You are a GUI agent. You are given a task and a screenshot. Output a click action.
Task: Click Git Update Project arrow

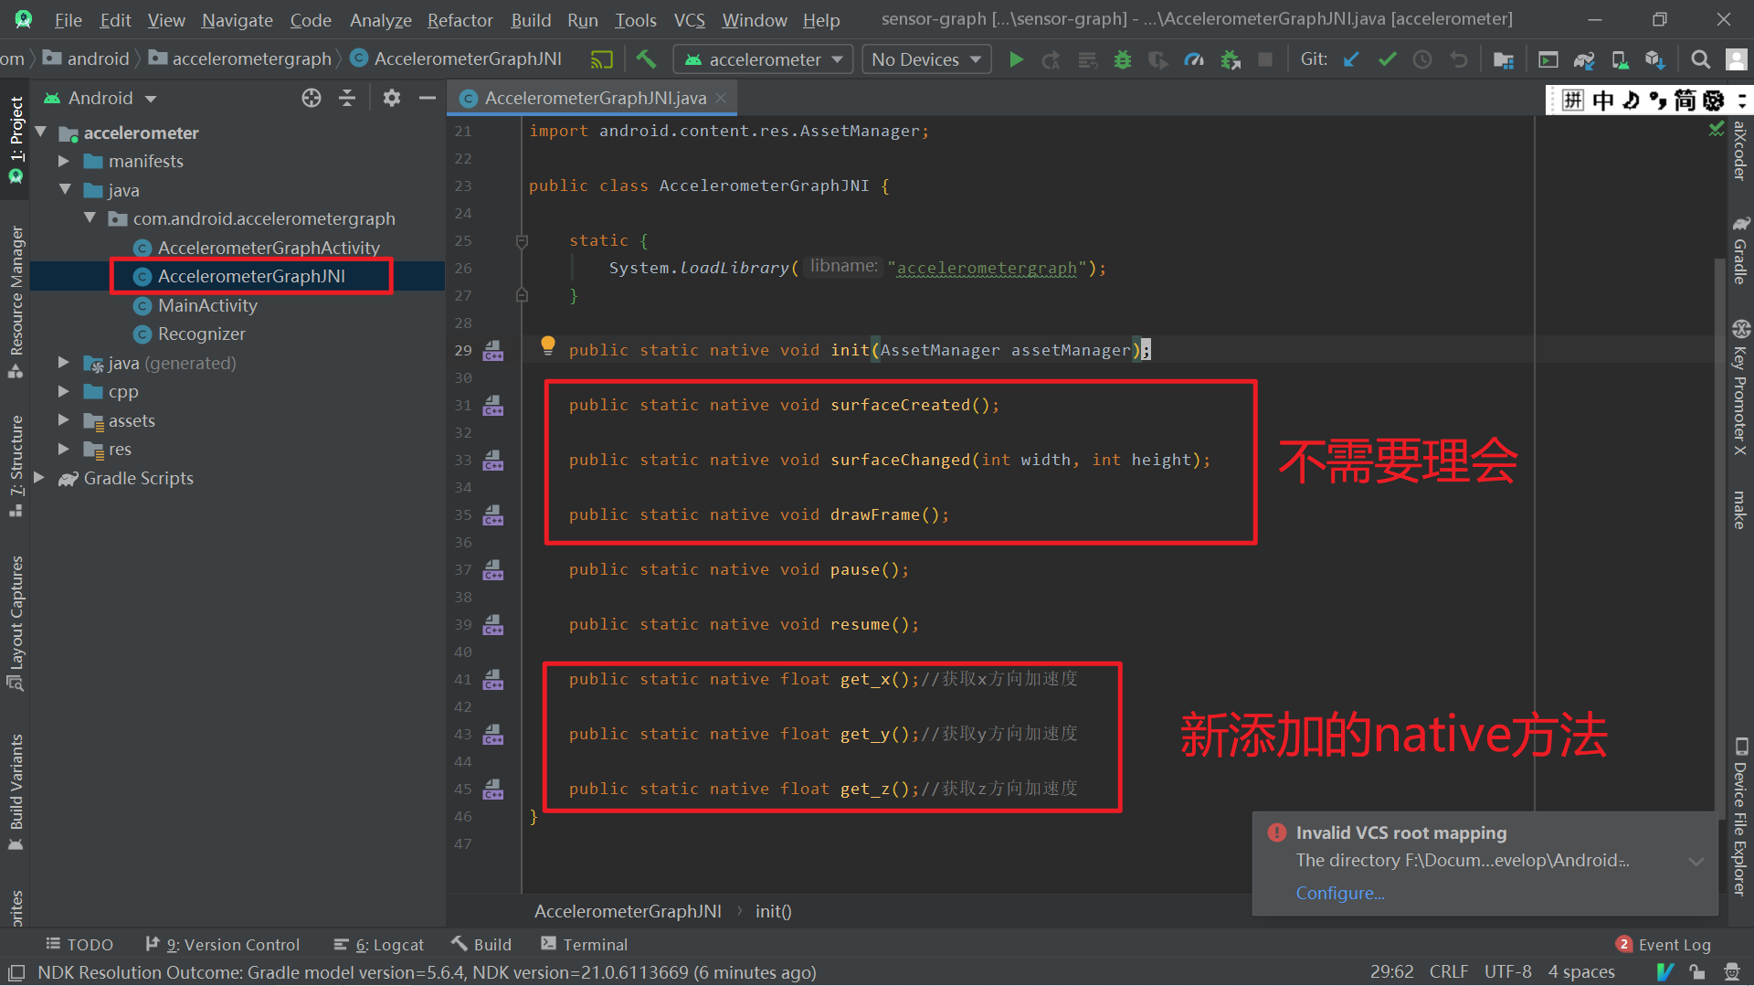click(1351, 59)
